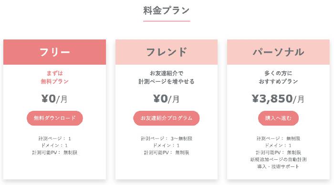Click the 導入・技術サポート feature line
Image resolution: width=334 pixels, height=185 pixels.
pos(278,166)
